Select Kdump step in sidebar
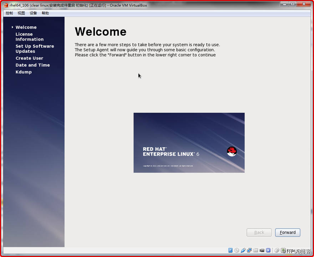This screenshot has height=257, width=314. click(24, 72)
